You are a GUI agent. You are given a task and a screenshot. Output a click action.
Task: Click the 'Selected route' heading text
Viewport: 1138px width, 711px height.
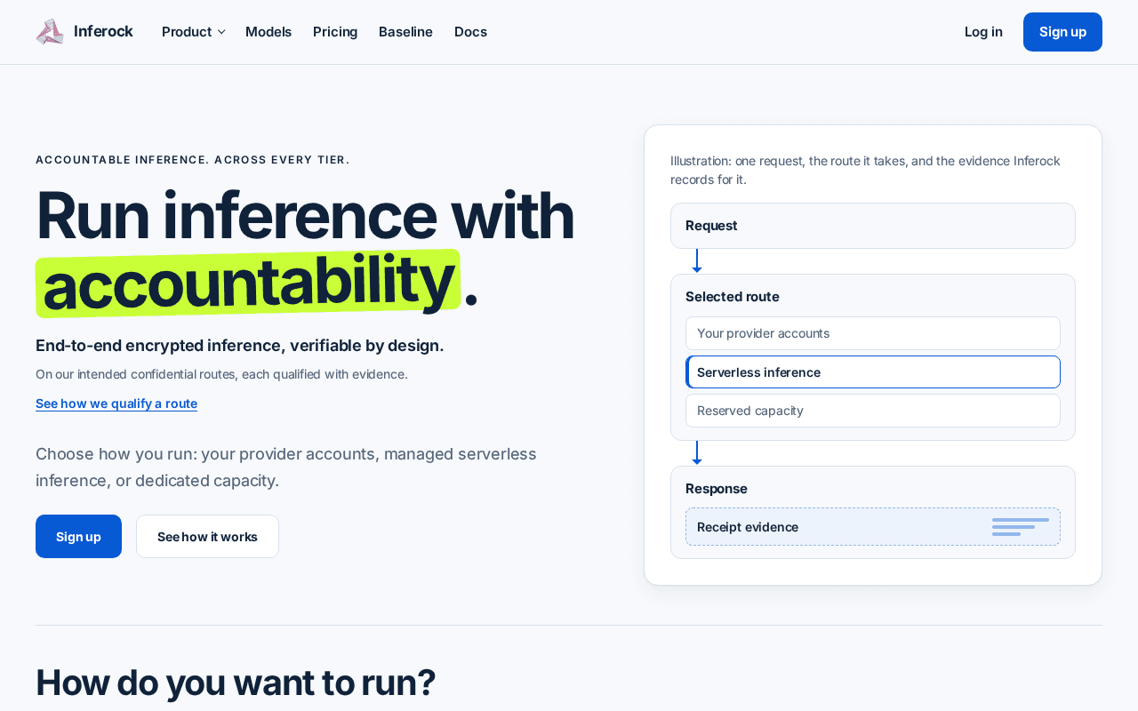[733, 297]
